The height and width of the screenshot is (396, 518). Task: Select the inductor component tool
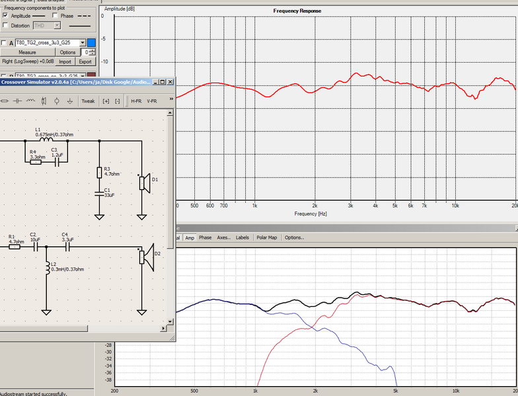click(30, 101)
